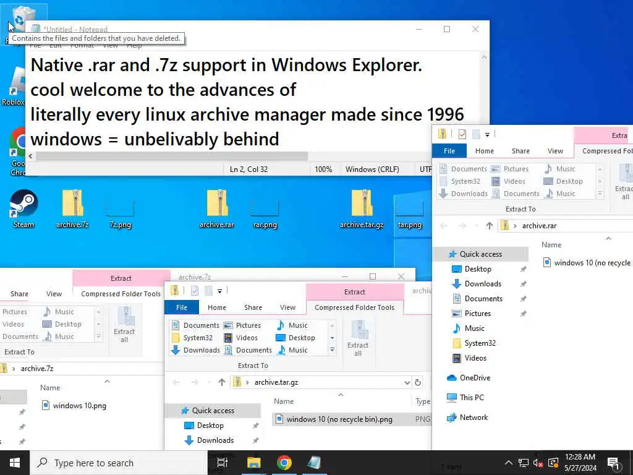Select This PC in archive.rar navigation pane
Screen dimensions: 633x475
(472, 398)
